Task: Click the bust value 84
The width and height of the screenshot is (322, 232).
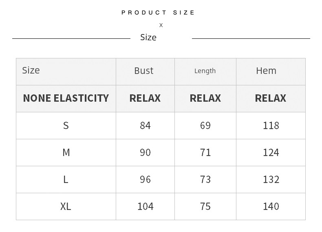Action: coord(145,125)
